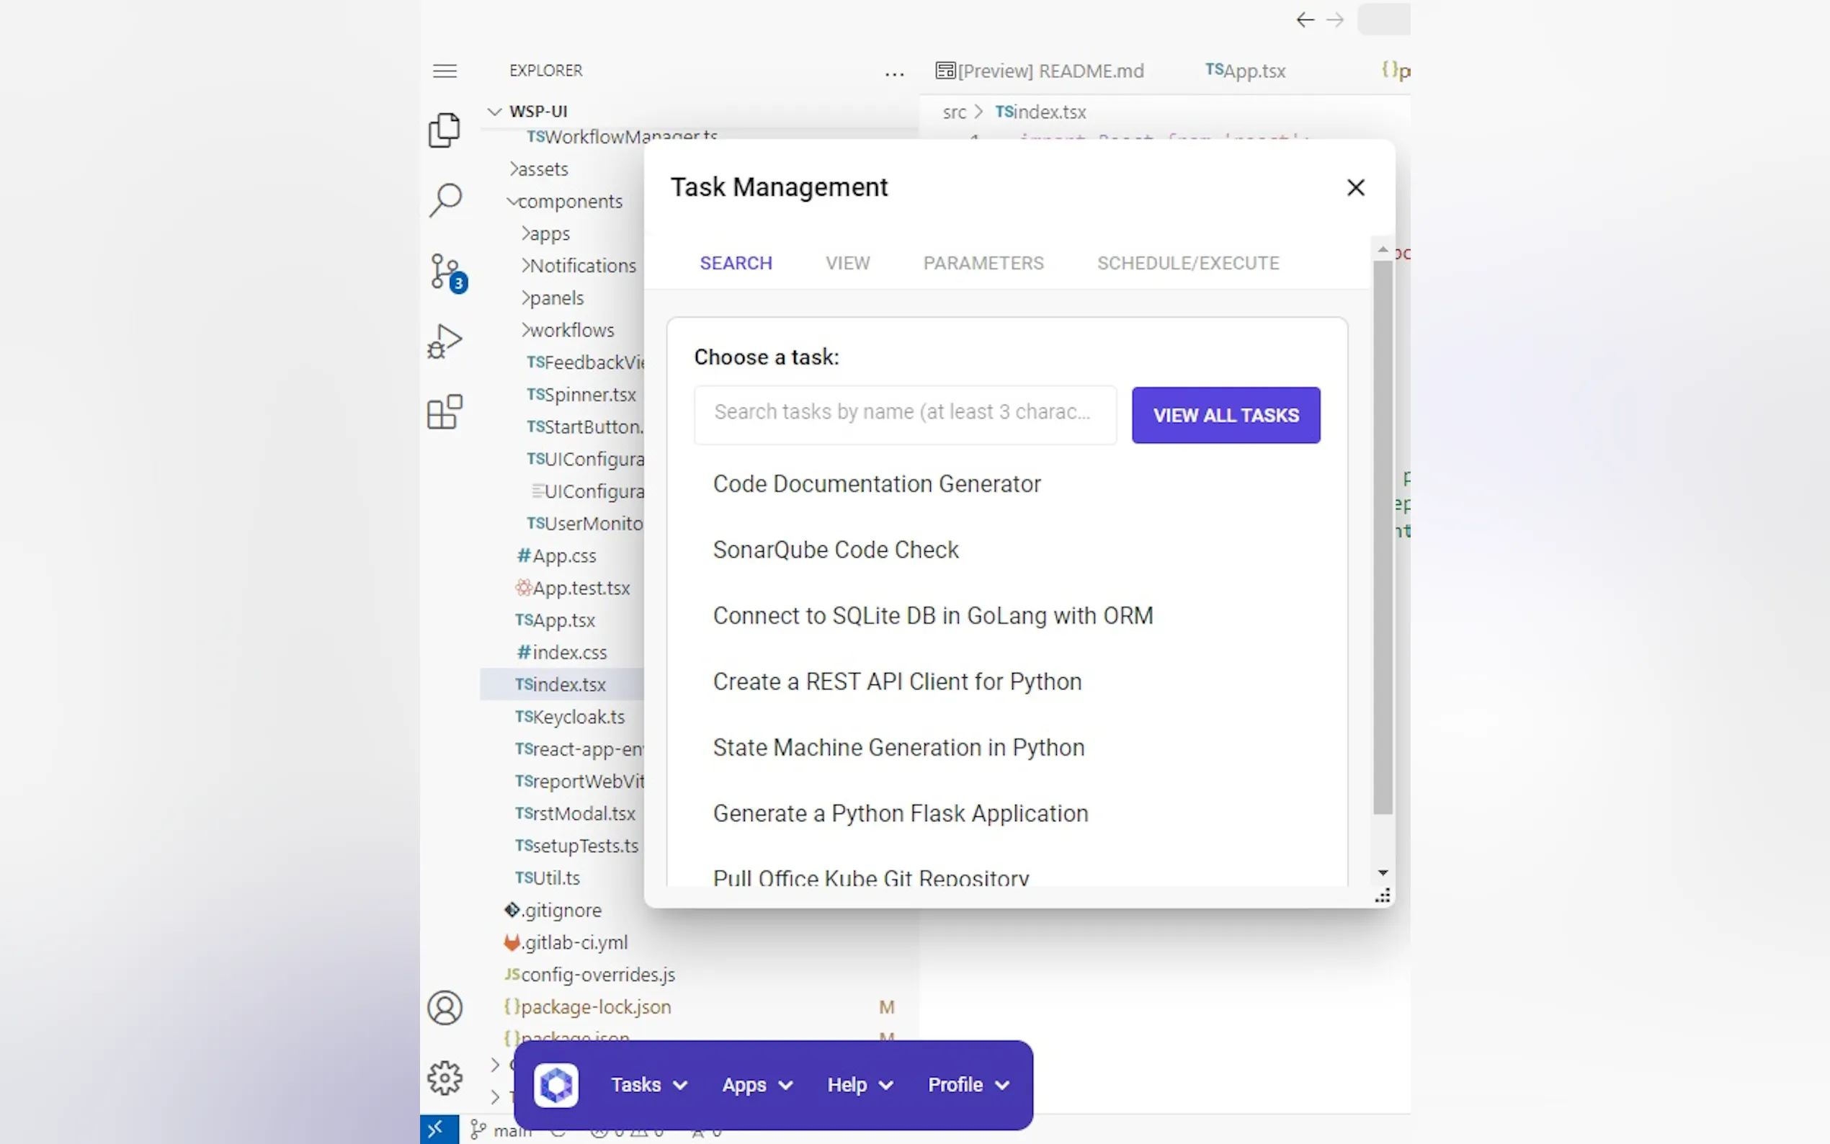
Task: Click the VIEW ALL TASKS button
Action: [x=1226, y=416]
